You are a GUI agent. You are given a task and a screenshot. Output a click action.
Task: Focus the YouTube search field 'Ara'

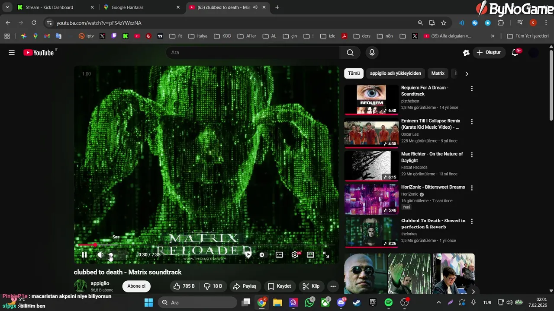tap(253, 53)
